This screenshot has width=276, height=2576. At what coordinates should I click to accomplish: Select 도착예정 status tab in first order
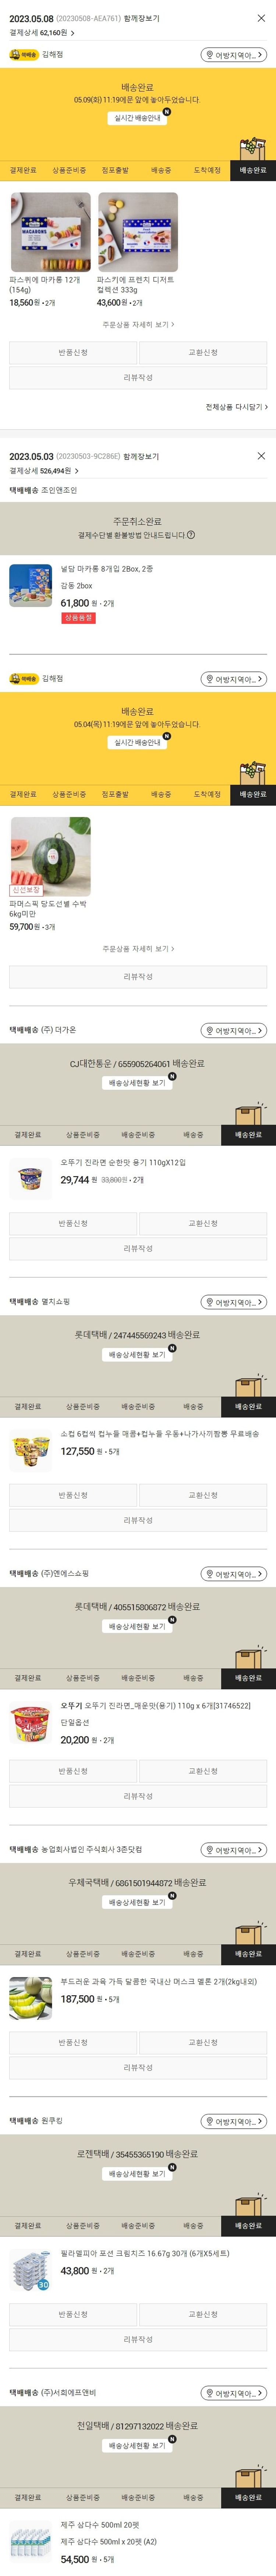tap(207, 170)
